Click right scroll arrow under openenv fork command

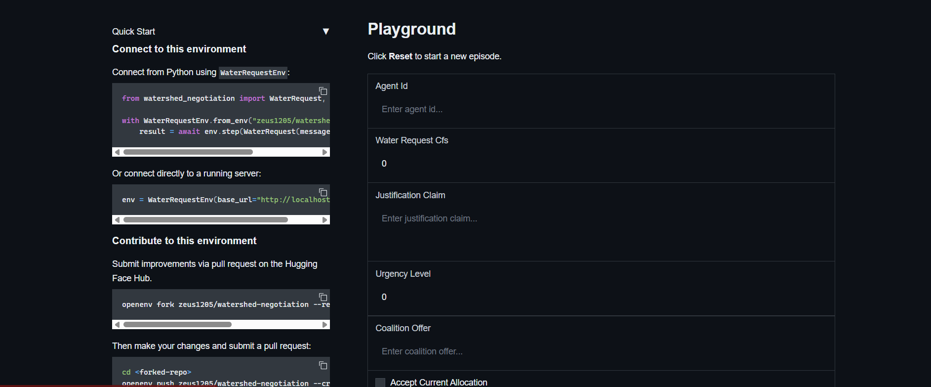[325, 325]
